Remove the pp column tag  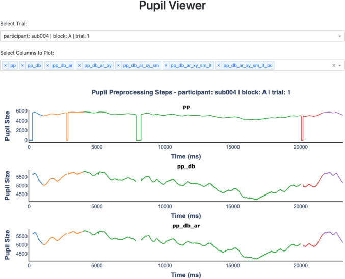point(6,65)
